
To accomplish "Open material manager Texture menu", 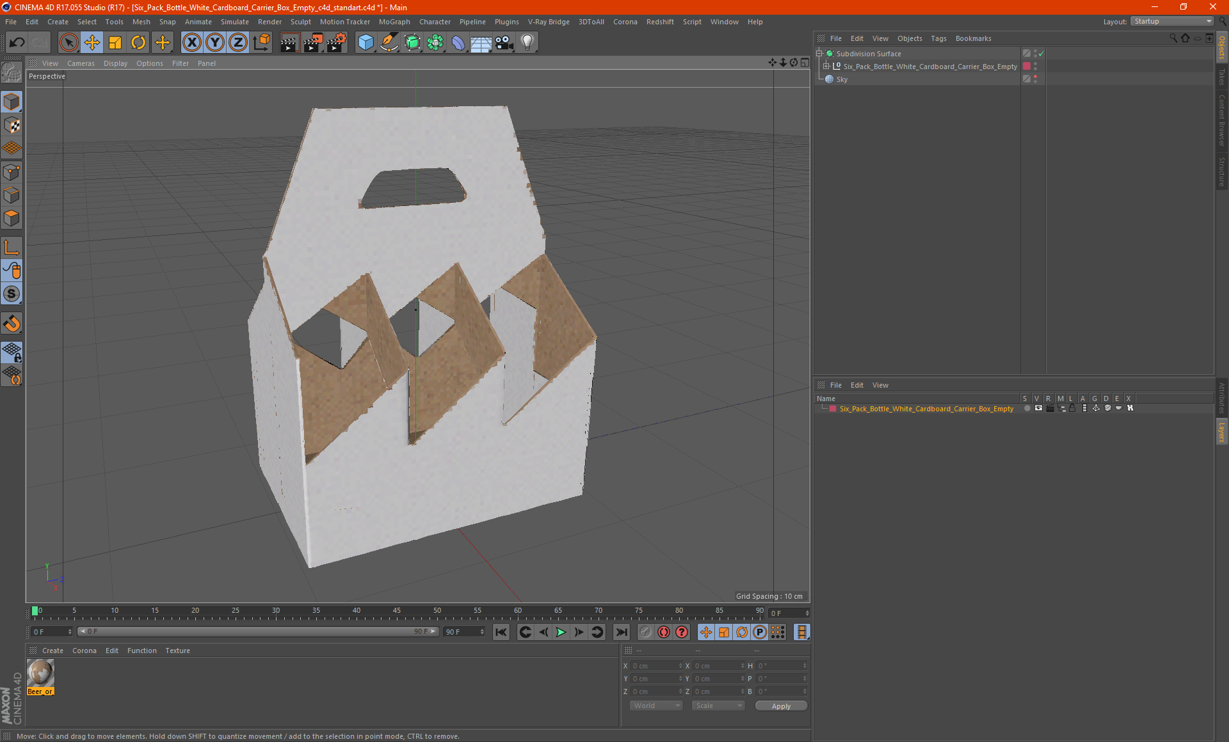I will (x=177, y=651).
